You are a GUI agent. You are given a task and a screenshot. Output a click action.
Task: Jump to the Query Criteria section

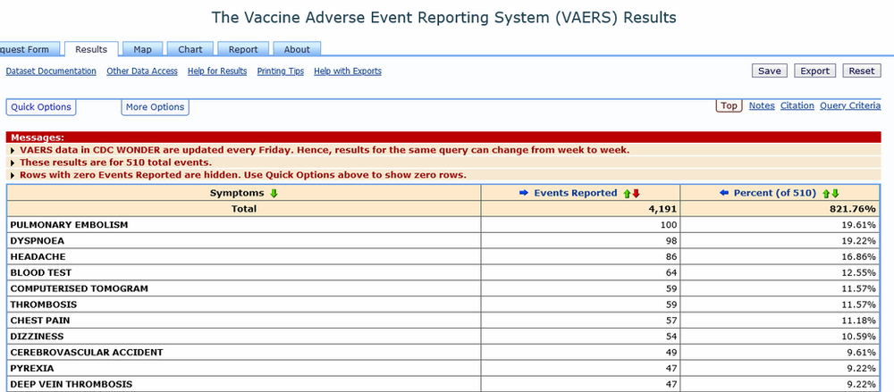pos(850,105)
